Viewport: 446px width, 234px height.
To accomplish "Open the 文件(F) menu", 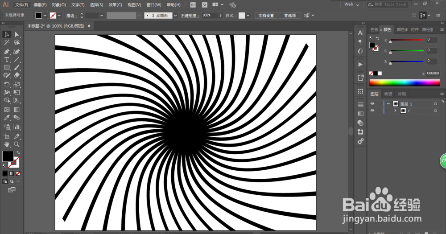I will 21,5.
